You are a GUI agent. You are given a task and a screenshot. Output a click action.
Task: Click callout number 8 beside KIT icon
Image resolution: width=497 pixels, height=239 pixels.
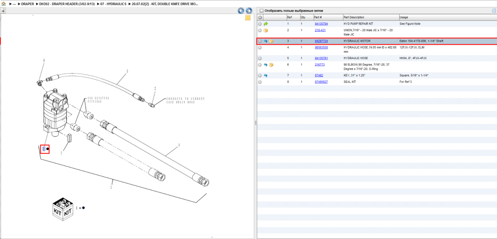tap(77, 208)
